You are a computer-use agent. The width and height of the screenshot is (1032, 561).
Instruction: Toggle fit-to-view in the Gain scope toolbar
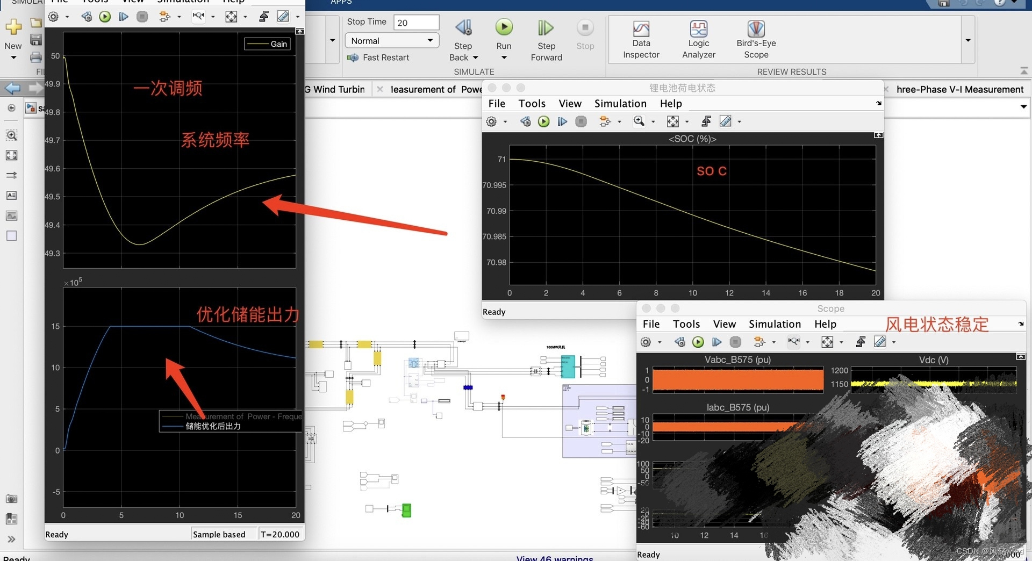(231, 16)
